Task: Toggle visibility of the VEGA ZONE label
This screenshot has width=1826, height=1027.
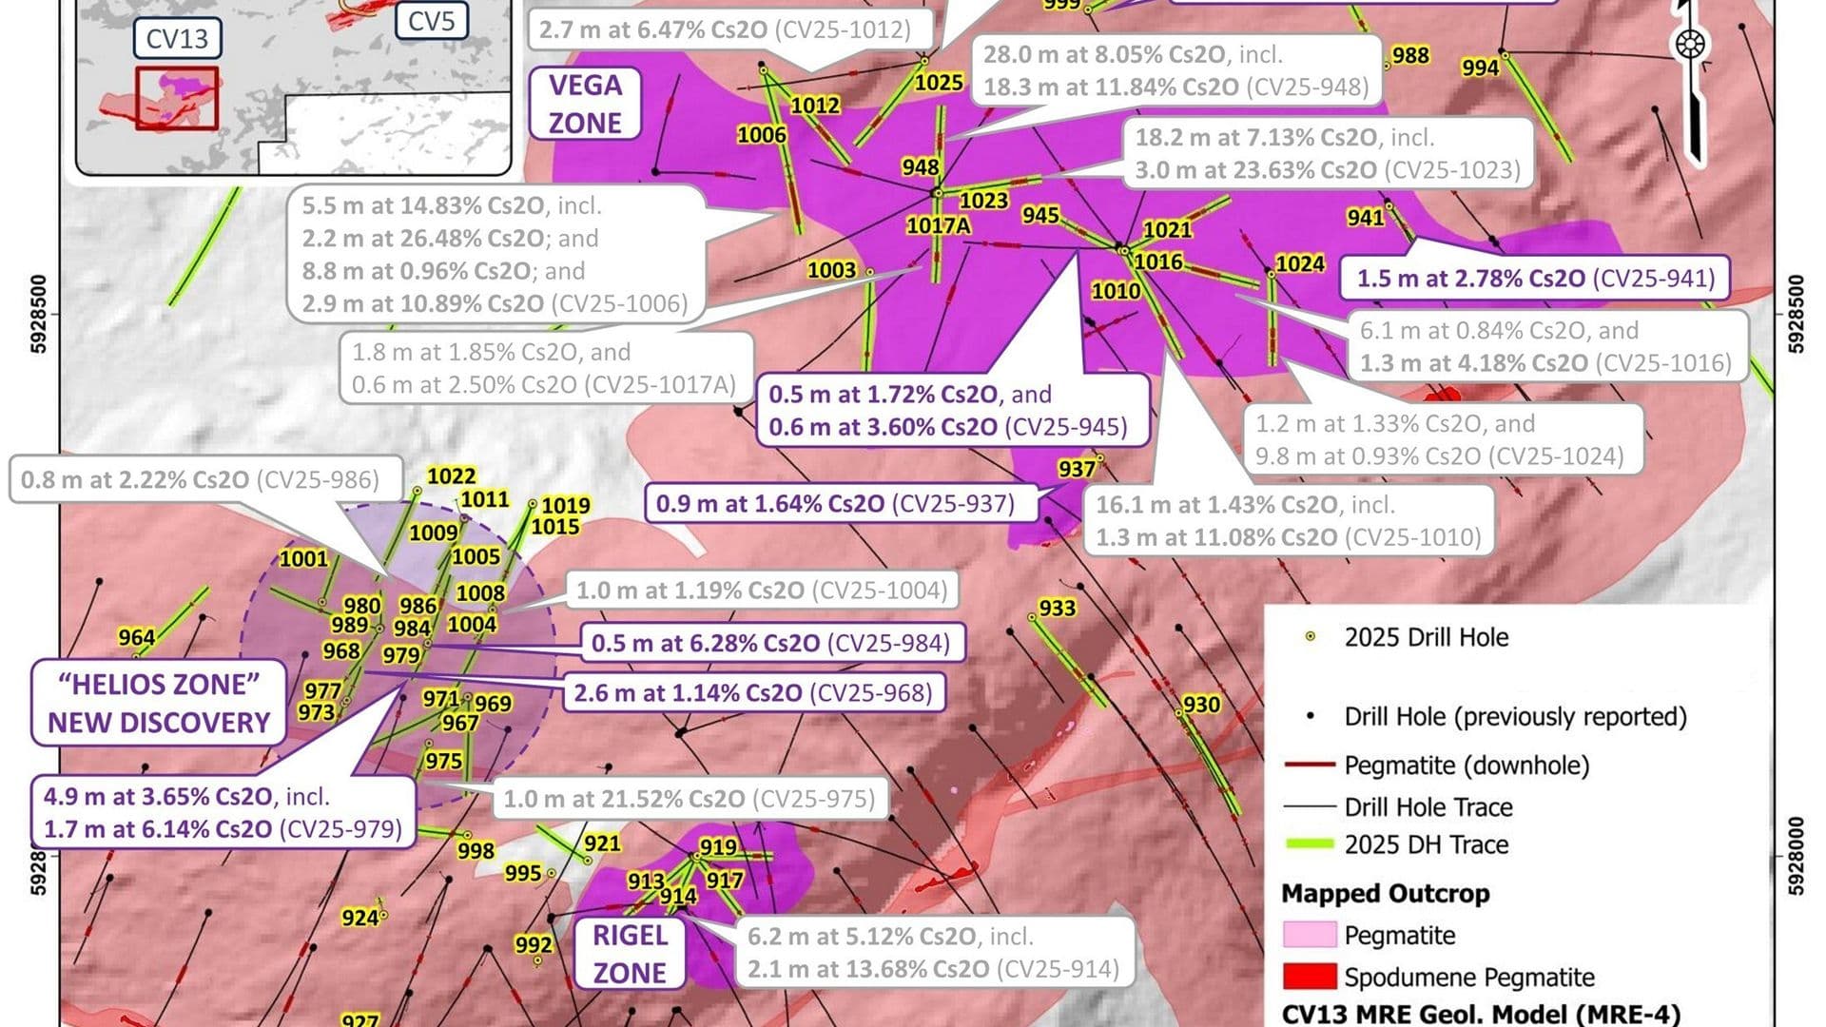Action: coord(586,102)
